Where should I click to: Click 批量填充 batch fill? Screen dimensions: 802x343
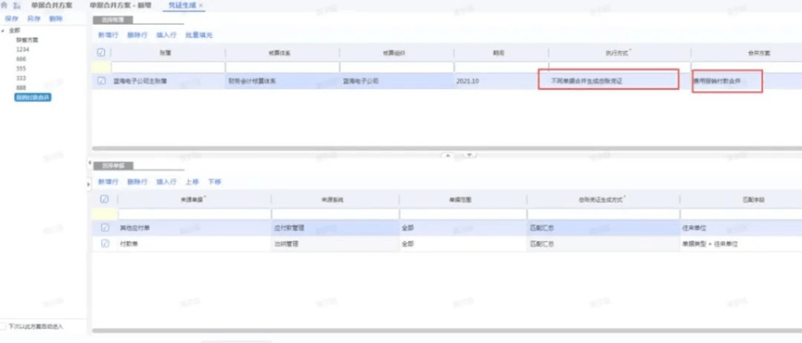pos(199,35)
